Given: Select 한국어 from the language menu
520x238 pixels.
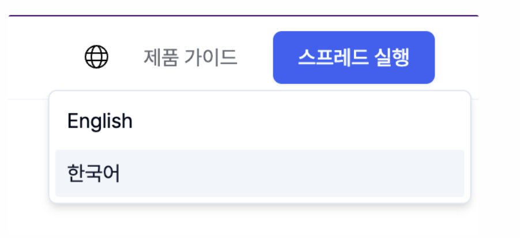Looking at the screenshot, I should [259, 173].
